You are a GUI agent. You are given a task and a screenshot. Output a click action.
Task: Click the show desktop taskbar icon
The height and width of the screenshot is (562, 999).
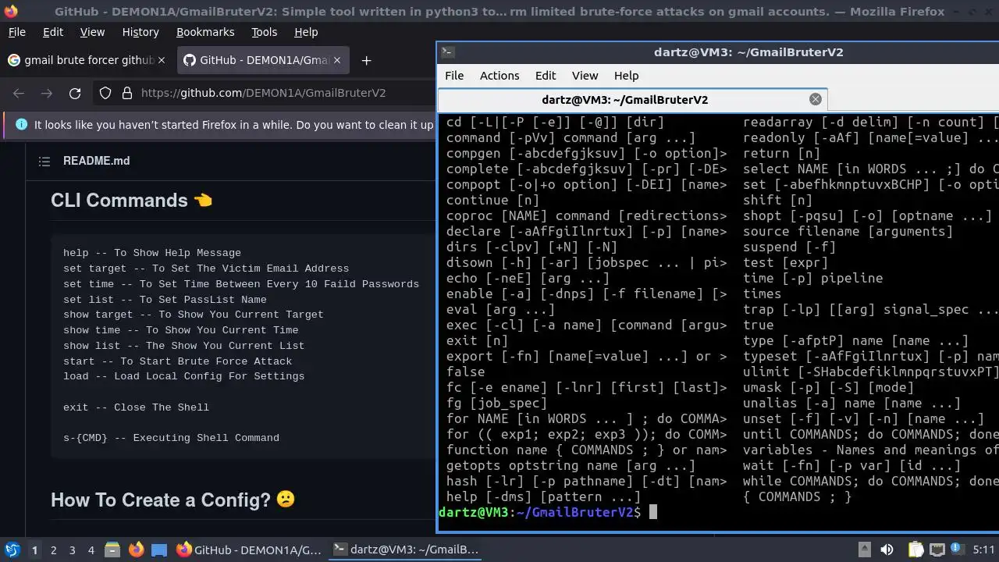159,550
